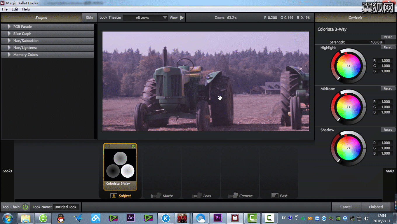
Task: Click the Post section screen icon
Action: click(275, 196)
